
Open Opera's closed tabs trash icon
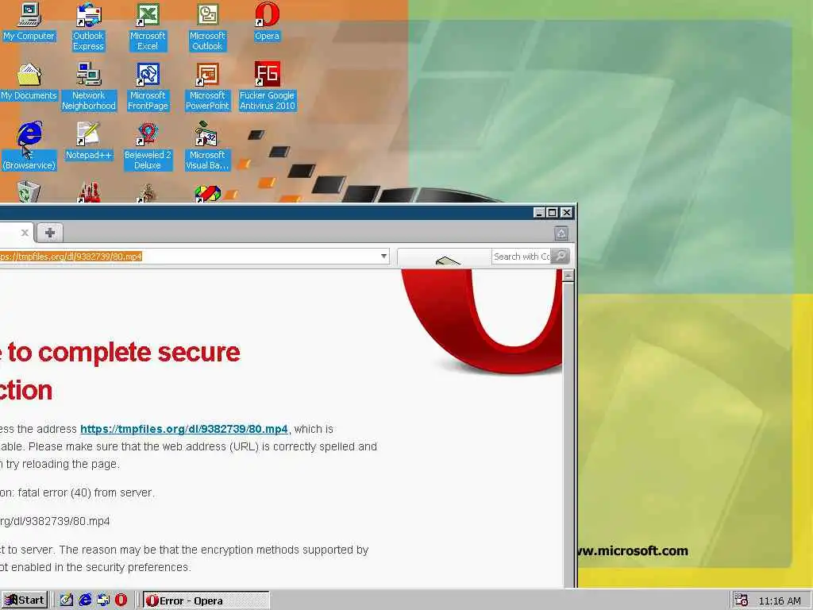coord(561,234)
